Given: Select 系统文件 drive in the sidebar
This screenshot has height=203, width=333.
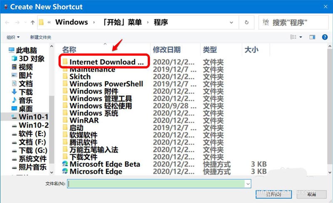Looking at the screenshot, I should [x=29, y=158].
